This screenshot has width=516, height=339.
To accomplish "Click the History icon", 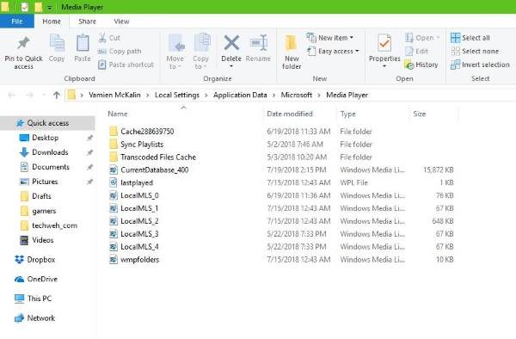I will (x=409, y=65).
